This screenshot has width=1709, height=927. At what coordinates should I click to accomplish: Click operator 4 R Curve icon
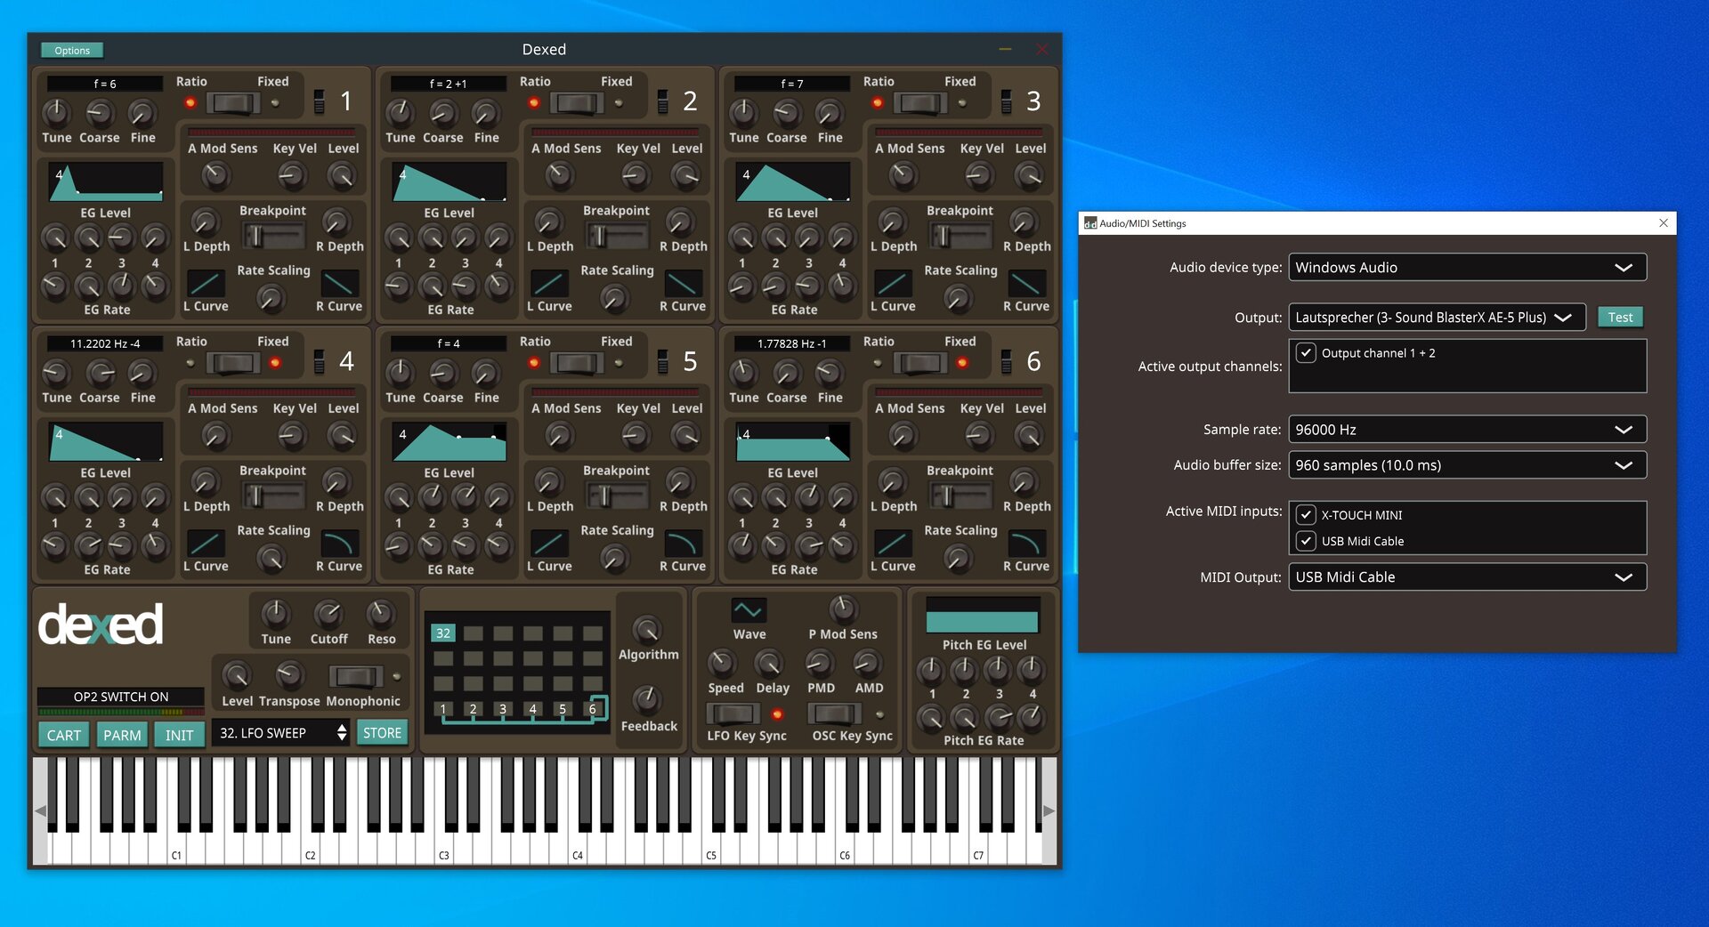(x=340, y=544)
